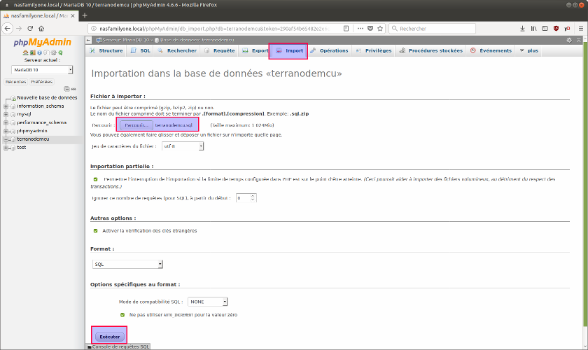Viewport: 588px width, 350px height.
Task: Collapse all navigation tree items icon
Action: [65, 89]
